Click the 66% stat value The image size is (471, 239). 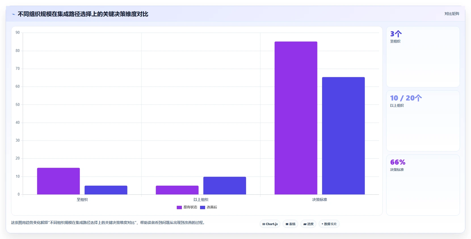tap(398, 162)
